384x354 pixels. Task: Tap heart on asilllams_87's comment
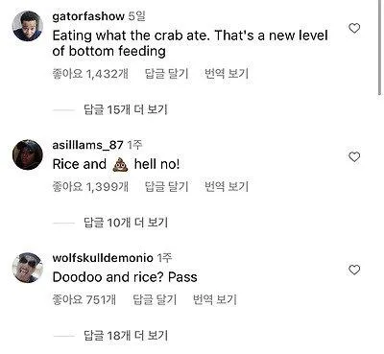[354, 157]
